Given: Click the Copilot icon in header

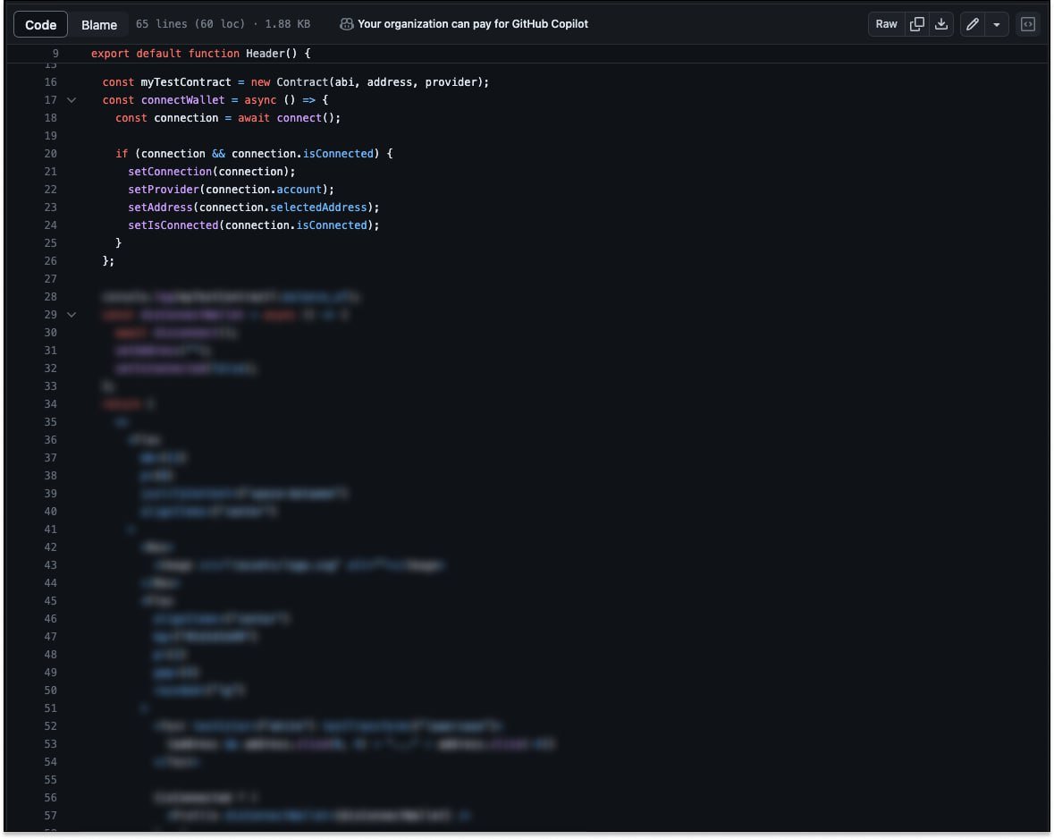Looking at the screenshot, I should click(346, 24).
